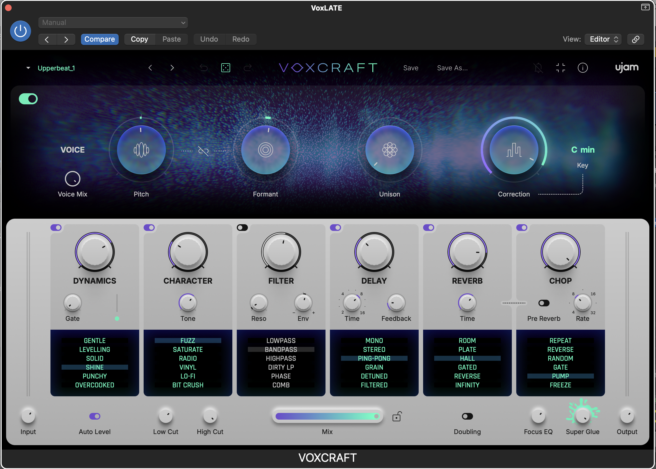Click the window expand icon in title bar
This screenshot has height=469, width=656.
tap(645, 7)
